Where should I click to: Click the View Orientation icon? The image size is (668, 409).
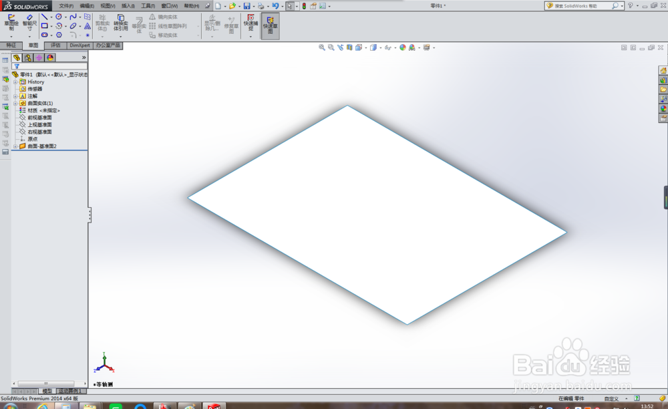(x=358, y=47)
